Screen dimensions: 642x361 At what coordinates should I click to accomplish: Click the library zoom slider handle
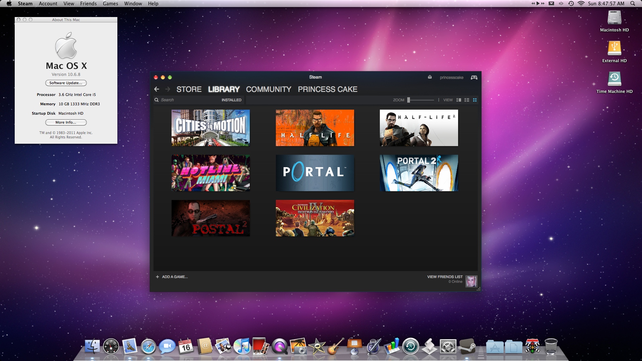(408, 100)
